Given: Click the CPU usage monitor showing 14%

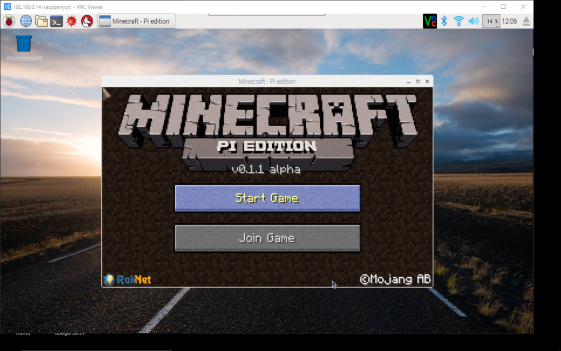Looking at the screenshot, I should 491,21.
